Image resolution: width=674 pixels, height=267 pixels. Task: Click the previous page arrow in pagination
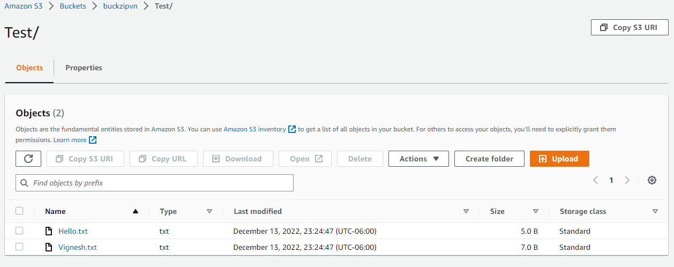[x=595, y=180]
